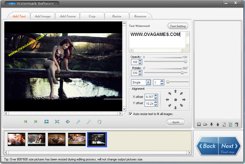The height and width of the screenshot is (164, 245).
Task: Zoom out with the magnifier minus icon
Action: tap(89, 122)
